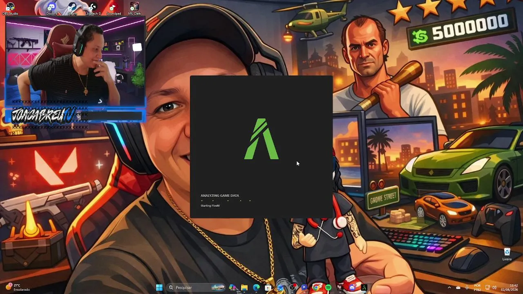
Task: Open the MU Dark desktop shortcut
Action: [134, 9]
